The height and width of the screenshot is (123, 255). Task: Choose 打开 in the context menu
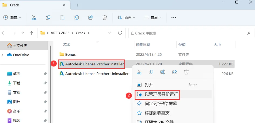173,85
